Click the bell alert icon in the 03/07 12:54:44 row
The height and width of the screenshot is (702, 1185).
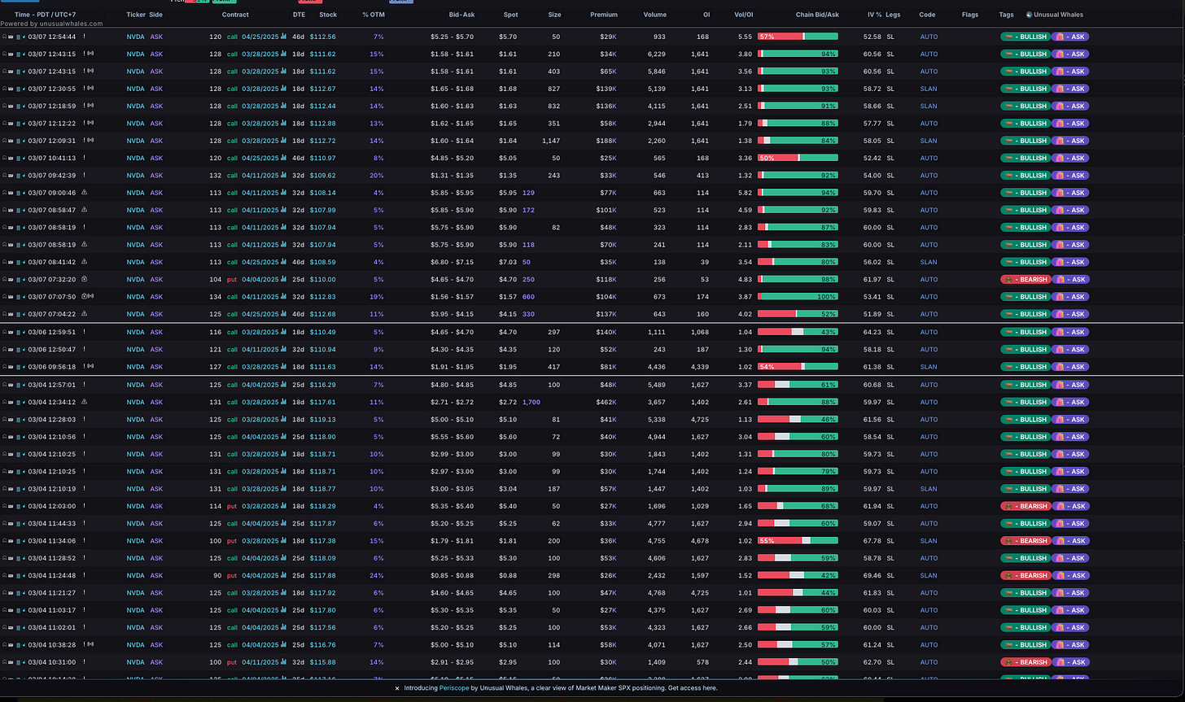[4, 37]
